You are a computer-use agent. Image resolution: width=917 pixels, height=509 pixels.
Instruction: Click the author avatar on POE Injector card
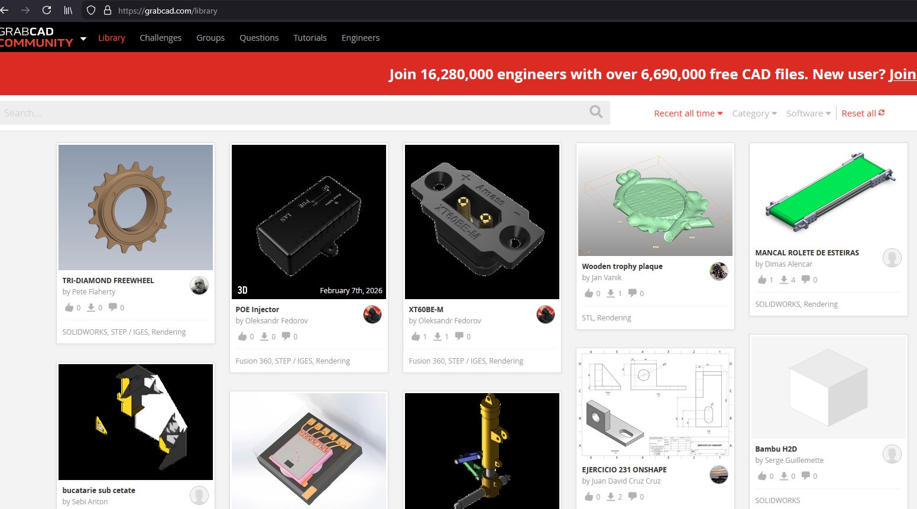372,315
